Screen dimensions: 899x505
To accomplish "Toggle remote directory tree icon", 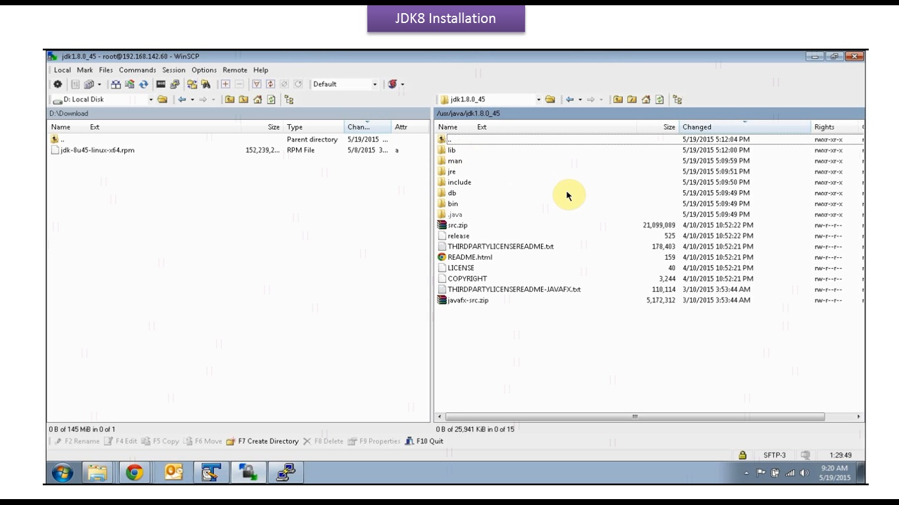I will point(677,100).
